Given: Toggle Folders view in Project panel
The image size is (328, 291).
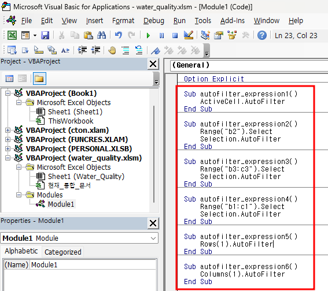Looking at the screenshot, I should point(39,79).
